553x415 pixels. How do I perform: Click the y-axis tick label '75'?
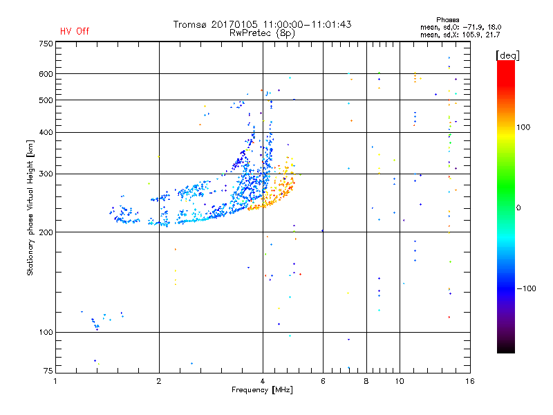(x=48, y=371)
